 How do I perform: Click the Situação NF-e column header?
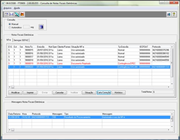pyautogui.click(x=94, y=47)
